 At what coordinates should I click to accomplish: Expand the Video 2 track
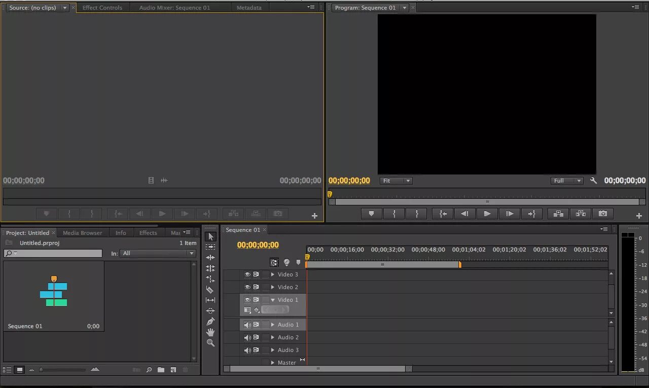click(x=272, y=287)
